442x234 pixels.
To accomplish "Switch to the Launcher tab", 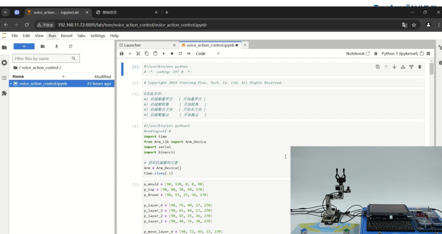I will [132, 45].
